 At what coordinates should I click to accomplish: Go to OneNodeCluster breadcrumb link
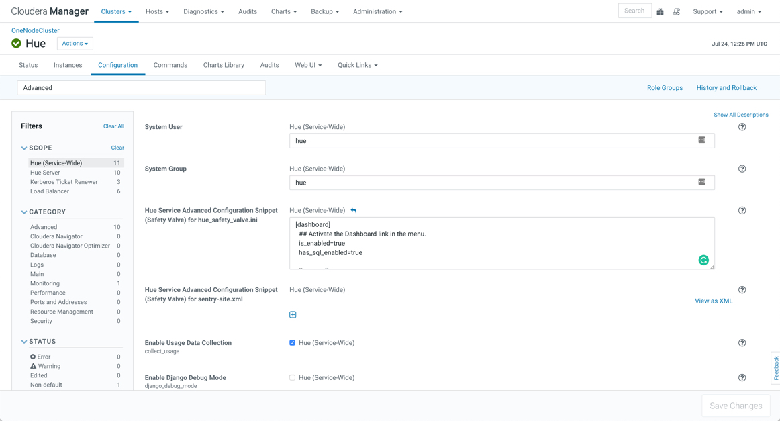tap(36, 30)
